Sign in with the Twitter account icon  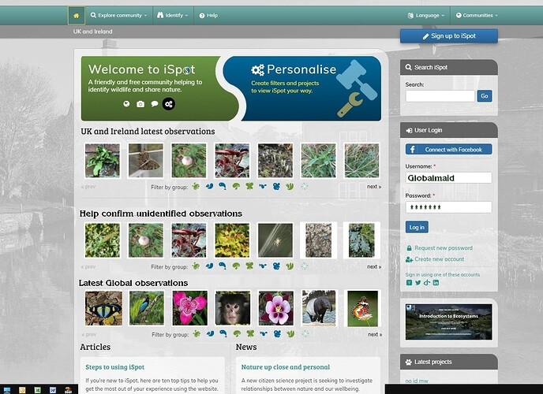(418, 282)
